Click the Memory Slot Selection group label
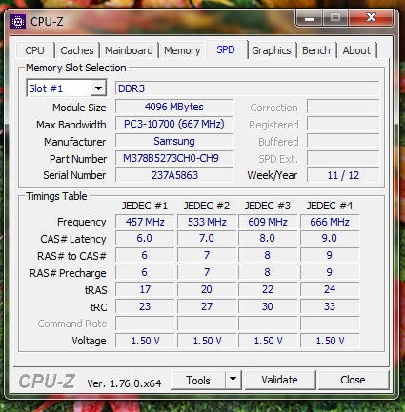 (76, 68)
